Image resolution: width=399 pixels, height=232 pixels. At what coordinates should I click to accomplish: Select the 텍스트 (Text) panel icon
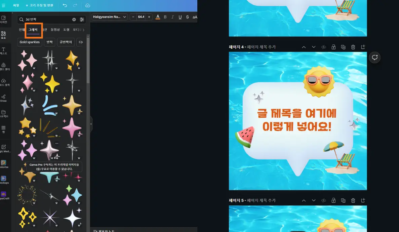(x=4, y=50)
